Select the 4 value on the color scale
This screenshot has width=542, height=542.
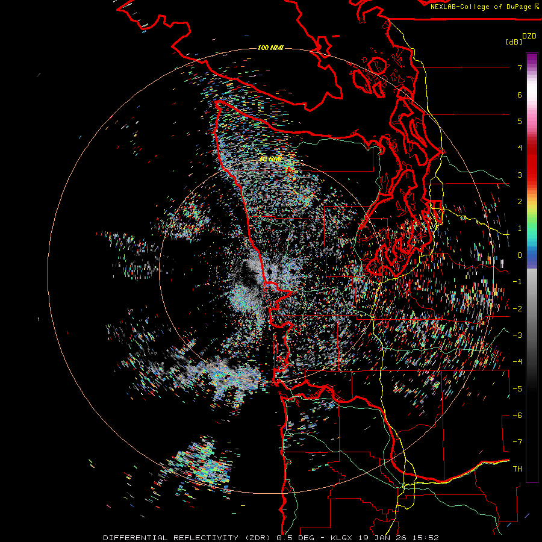click(520, 148)
